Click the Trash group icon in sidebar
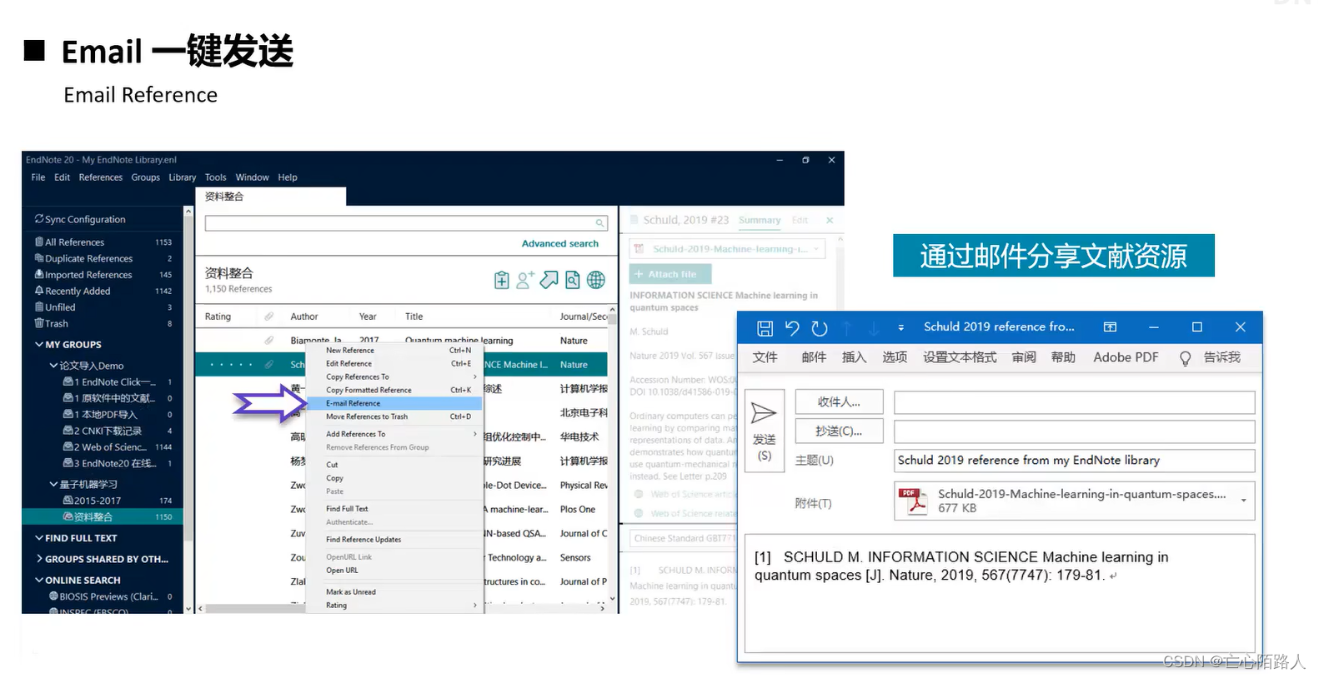The width and height of the screenshot is (1319, 678). (39, 323)
